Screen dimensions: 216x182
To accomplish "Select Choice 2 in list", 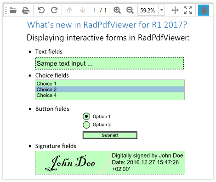I will (110, 89).
